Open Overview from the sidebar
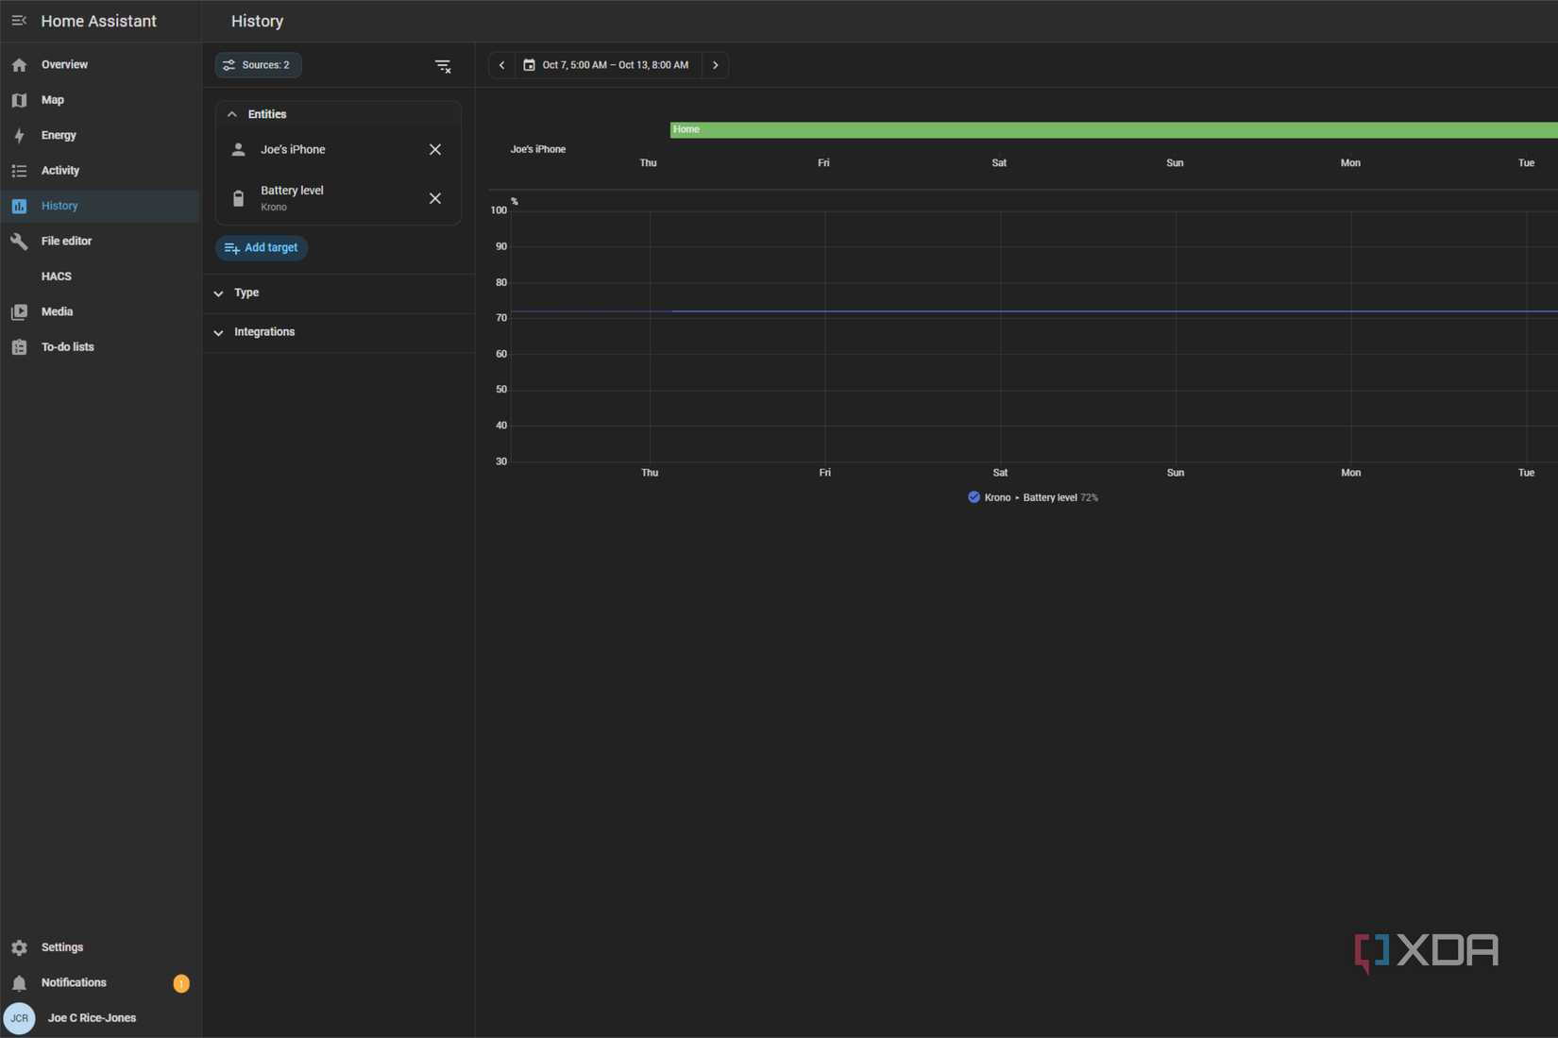 click(x=99, y=64)
